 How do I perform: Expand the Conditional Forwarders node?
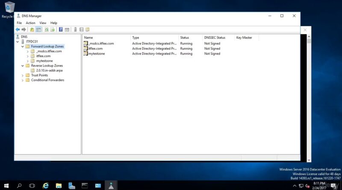[23, 80]
